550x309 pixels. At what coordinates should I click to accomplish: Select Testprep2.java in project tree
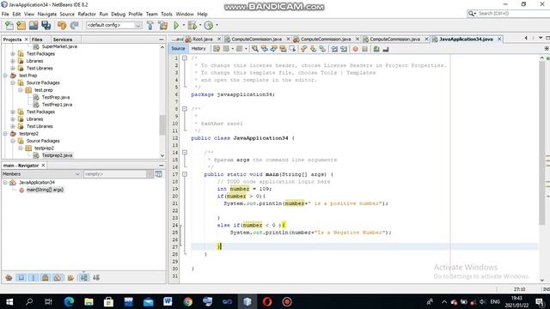[x=57, y=155]
